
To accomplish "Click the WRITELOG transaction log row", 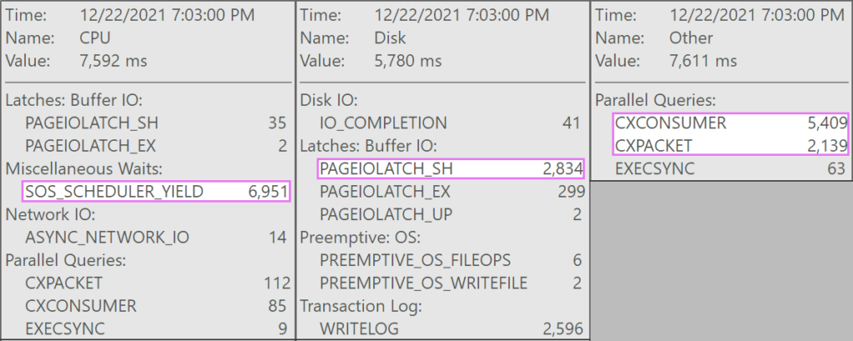I will pos(451,328).
